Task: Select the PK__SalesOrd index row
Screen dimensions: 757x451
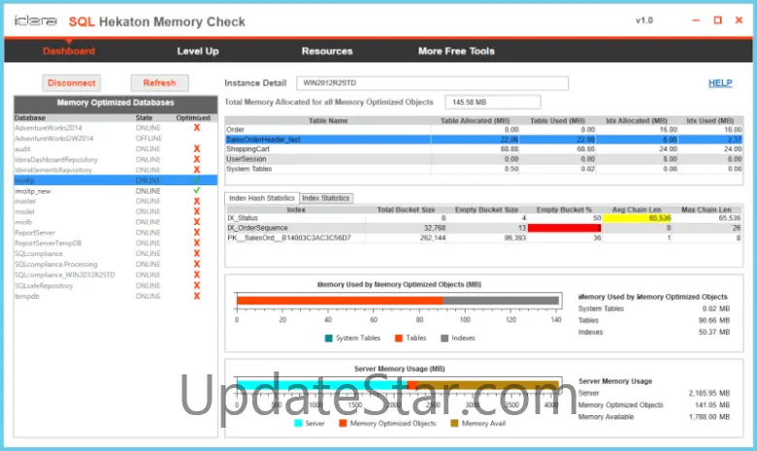Action: point(483,238)
